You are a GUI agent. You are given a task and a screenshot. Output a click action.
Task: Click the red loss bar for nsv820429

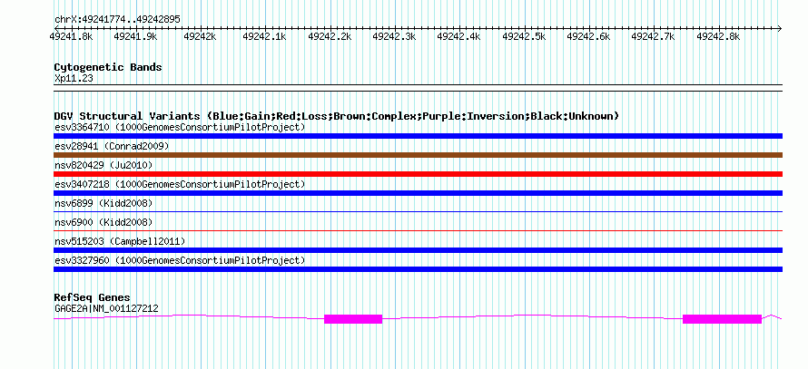point(418,174)
